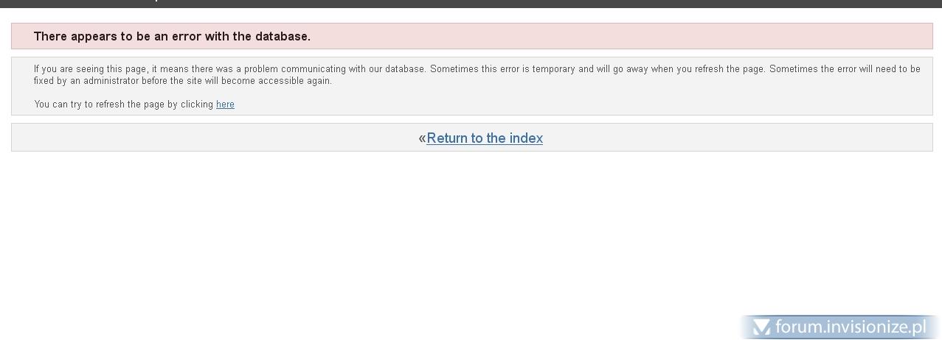Click the "here" refresh link
Screen dimensions: 942x340
(225, 105)
